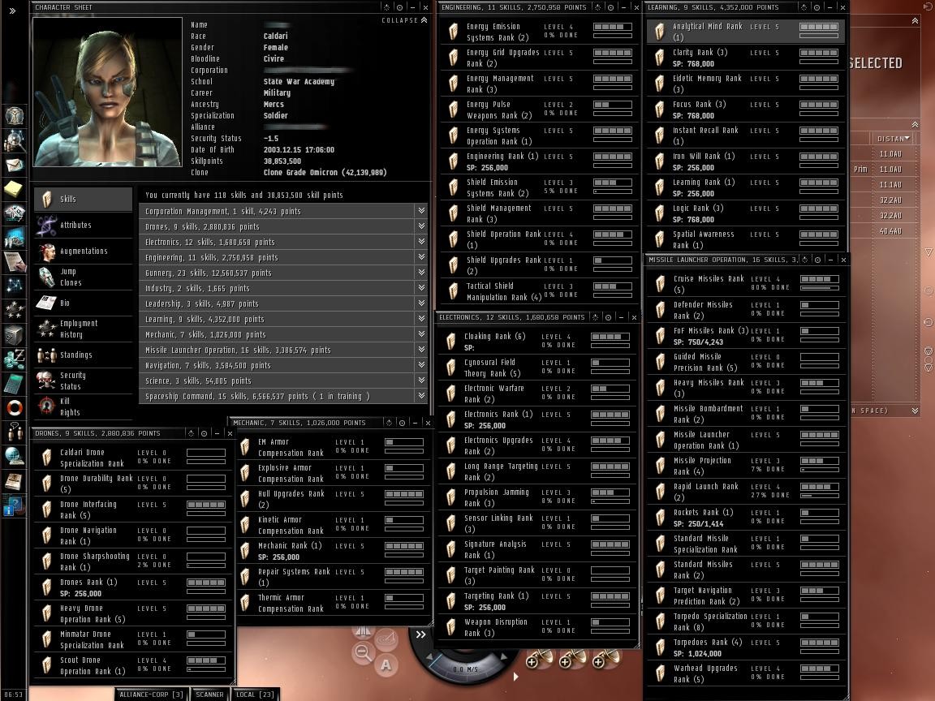Expand the Leadership skill group chevron
Viewport: 935px width, 701px height.
421,303
